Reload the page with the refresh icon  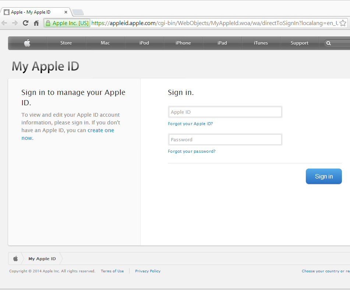[26, 23]
